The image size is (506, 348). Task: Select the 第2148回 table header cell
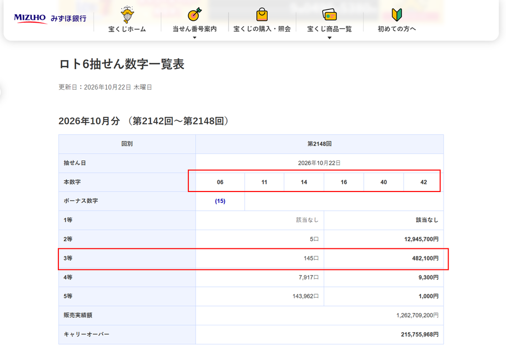click(x=320, y=144)
